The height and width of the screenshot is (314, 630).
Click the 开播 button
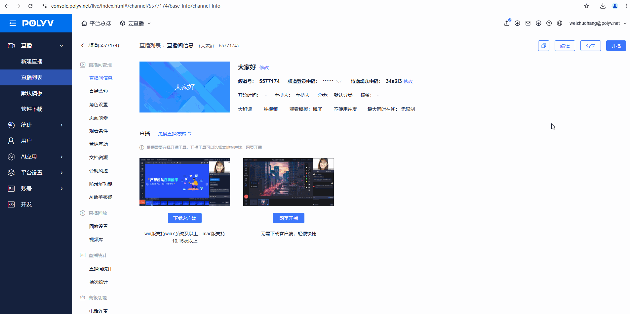pyautogui.click(x=616, y=46)
